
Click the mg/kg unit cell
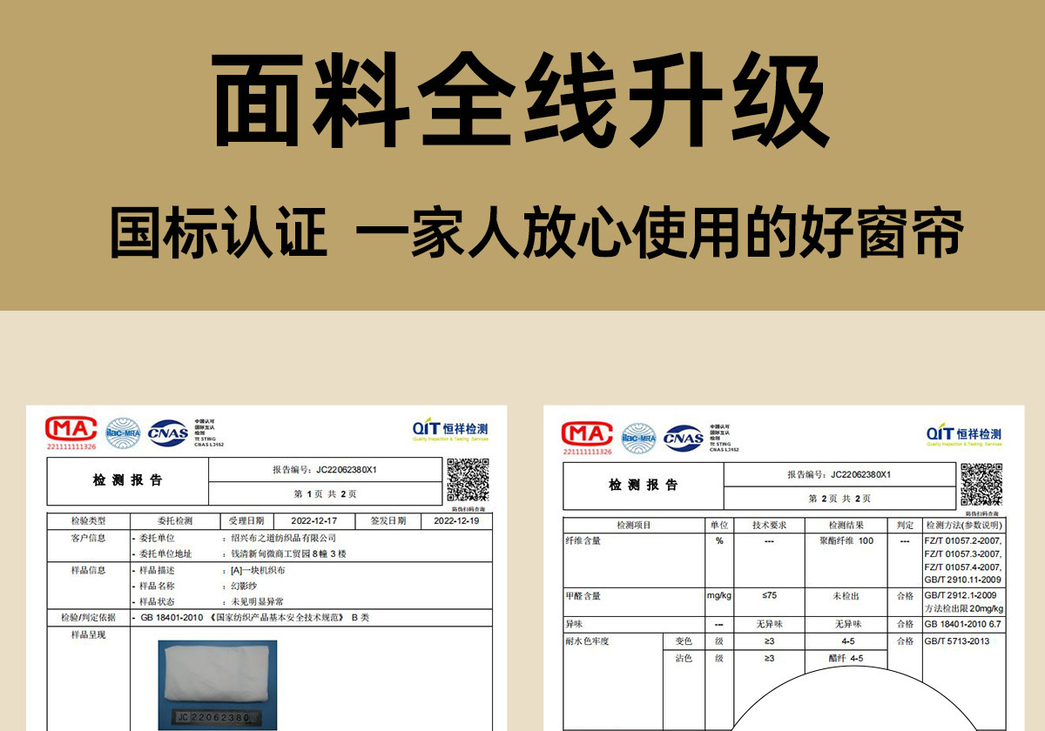click(719, 596)
